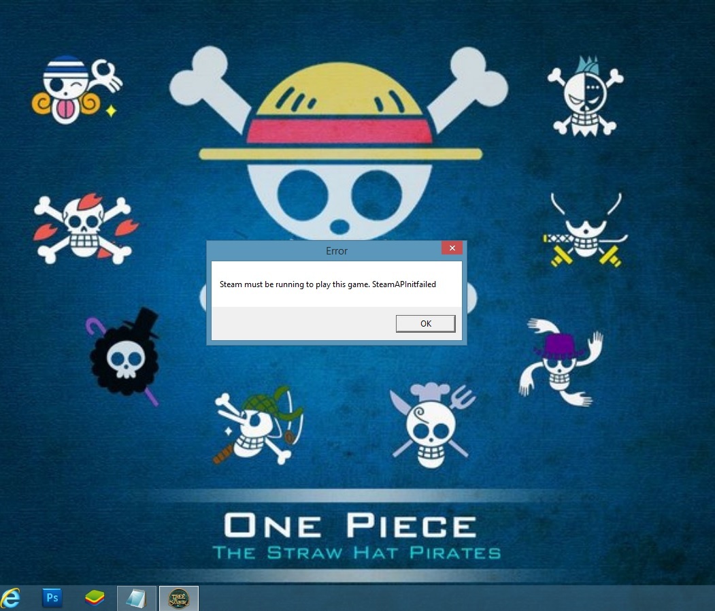715x611 pixels.
Task: Launch Photoshop from the taskbar
Action: coord(52,598)
